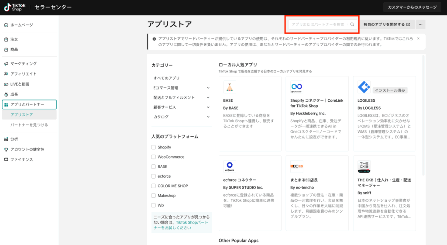The image size is (447, 245).
Task: Open the 商品 menu item
Action: click(29, 49)
